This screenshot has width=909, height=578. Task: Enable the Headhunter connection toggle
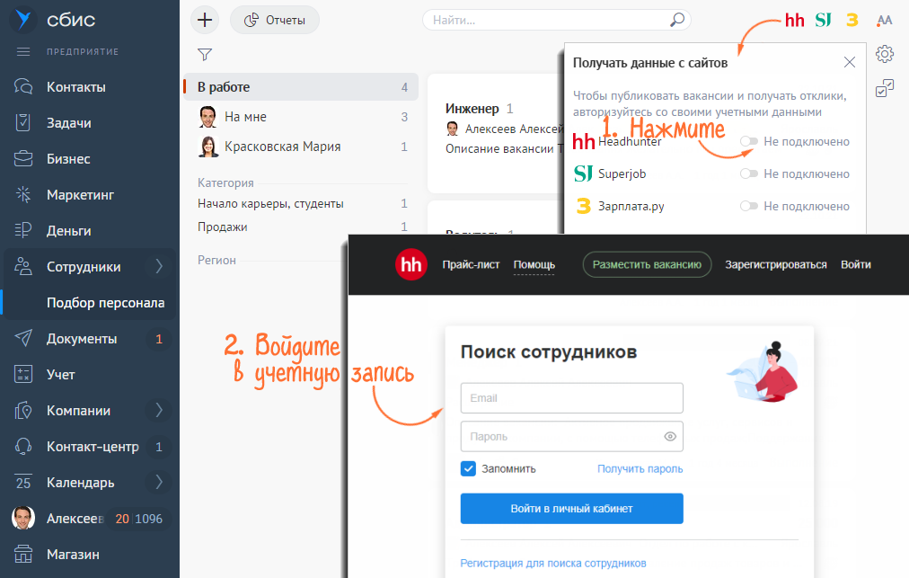[x=748, y=142]
